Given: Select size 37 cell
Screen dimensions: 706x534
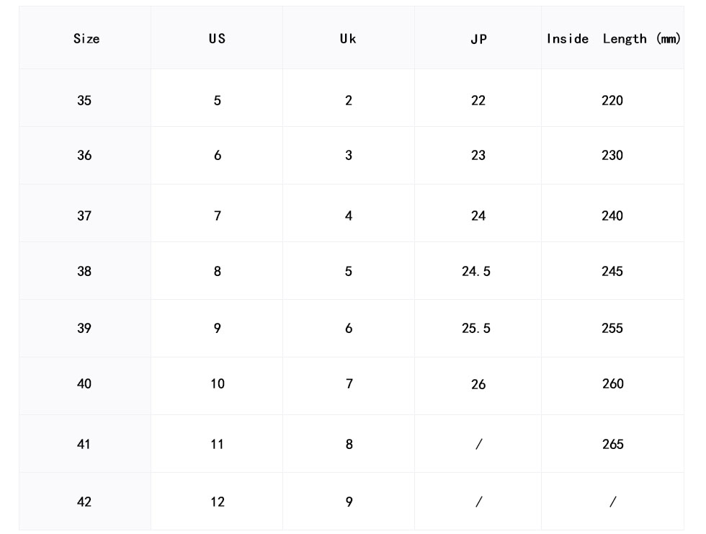Looking at the screenshot, I should pyautogui.click(x=84, y=216).
